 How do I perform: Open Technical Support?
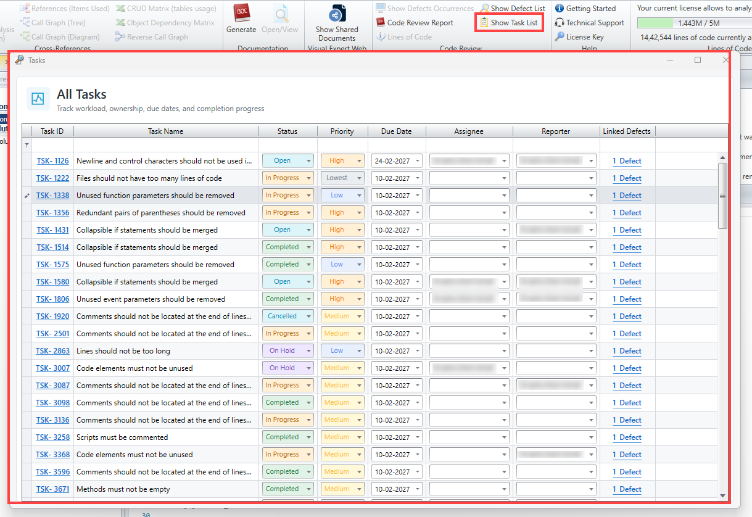(x=590, y=23)
